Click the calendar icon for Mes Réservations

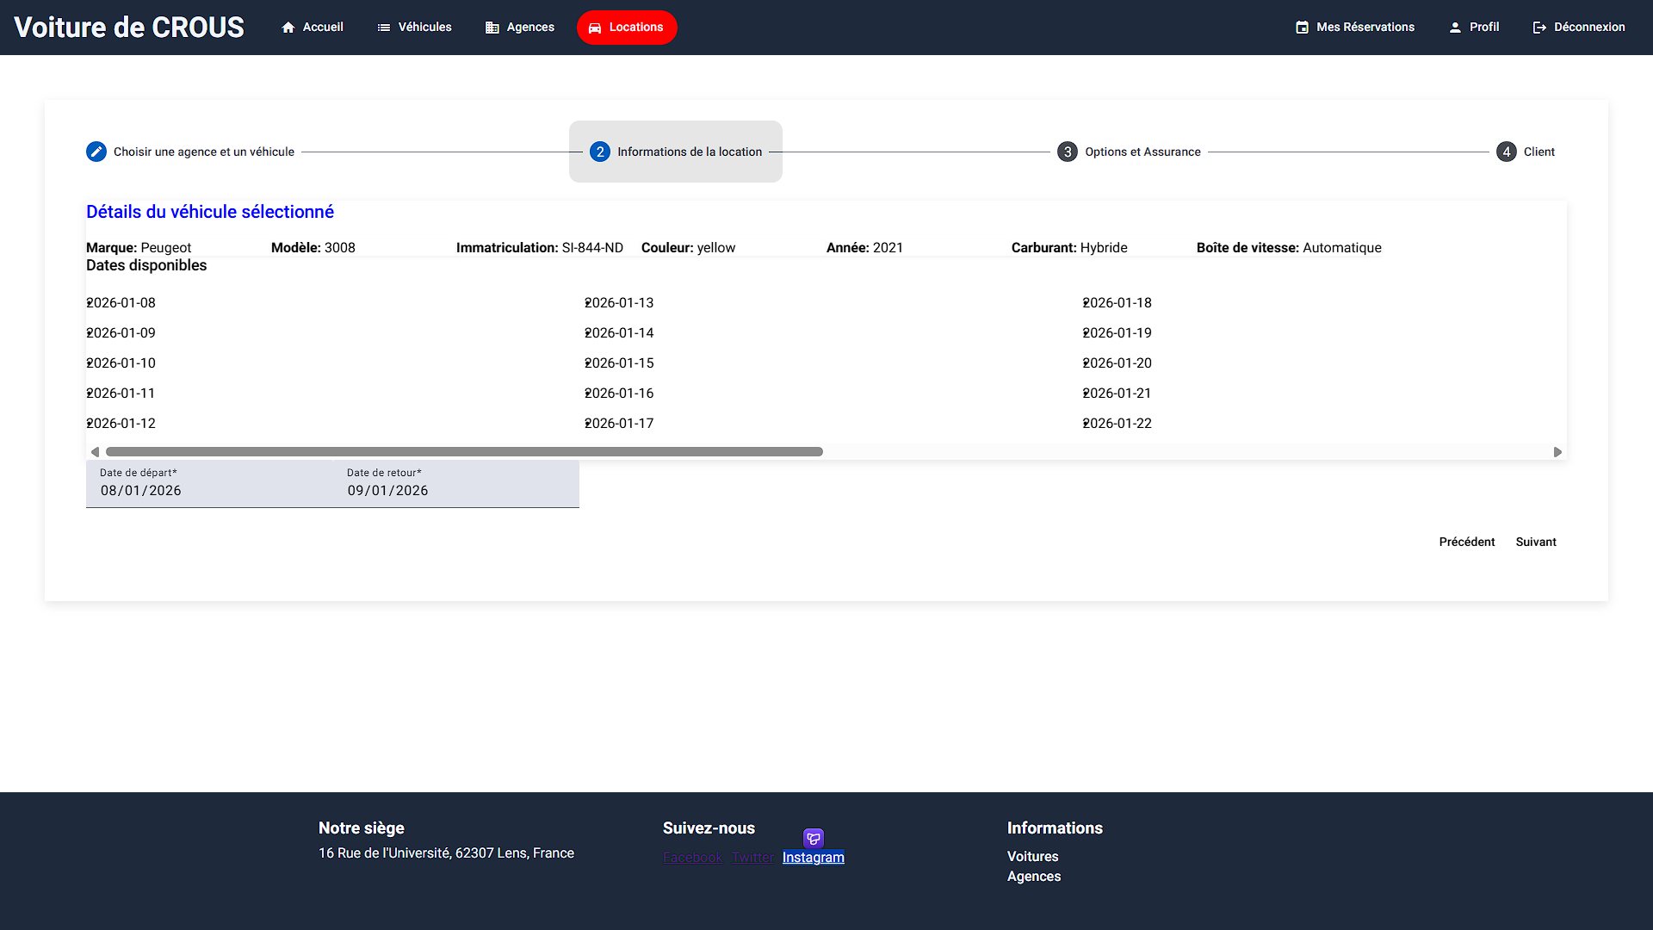[x=1302, y=28]
